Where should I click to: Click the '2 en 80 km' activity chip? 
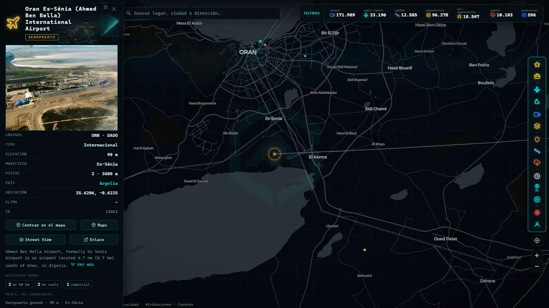(19, 284)
